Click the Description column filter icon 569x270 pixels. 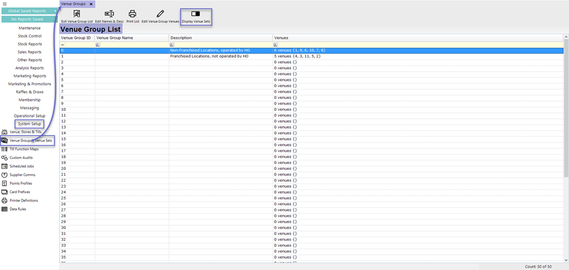[x=172, y=45]
